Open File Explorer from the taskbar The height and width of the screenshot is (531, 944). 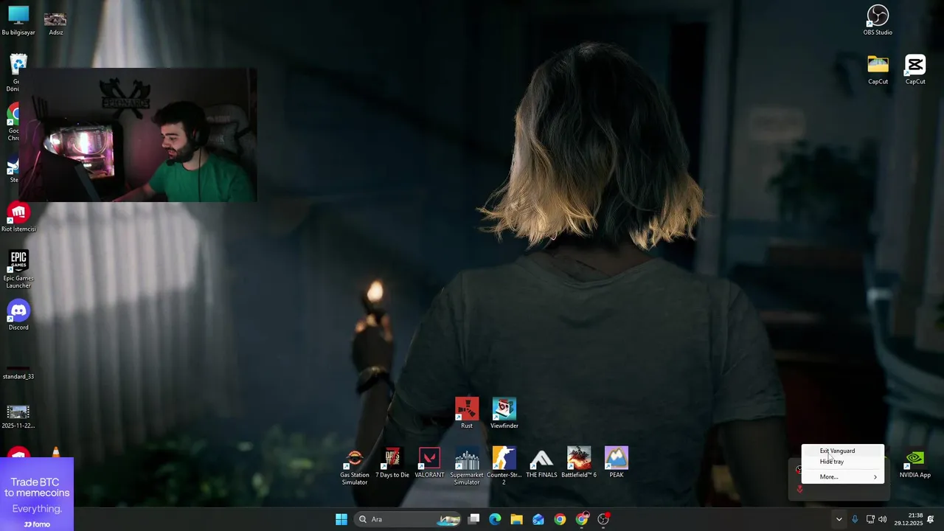[x=516, y=519]
